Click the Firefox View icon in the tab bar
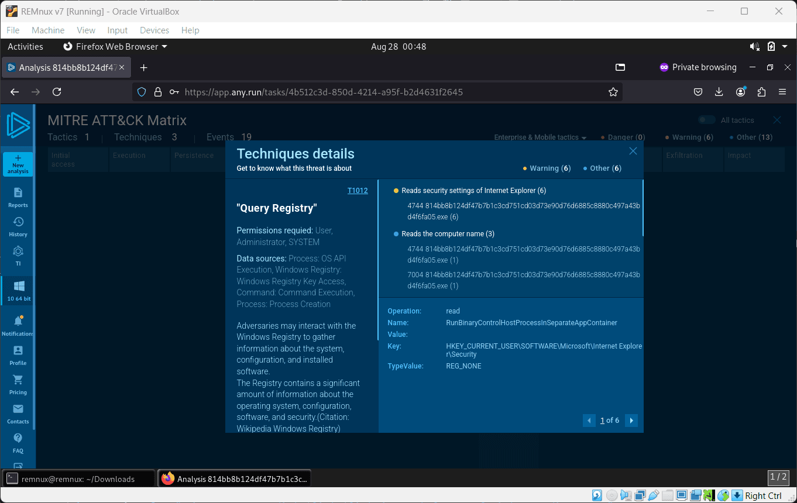Viewport: 797px width, 503px height. [620, 67]
